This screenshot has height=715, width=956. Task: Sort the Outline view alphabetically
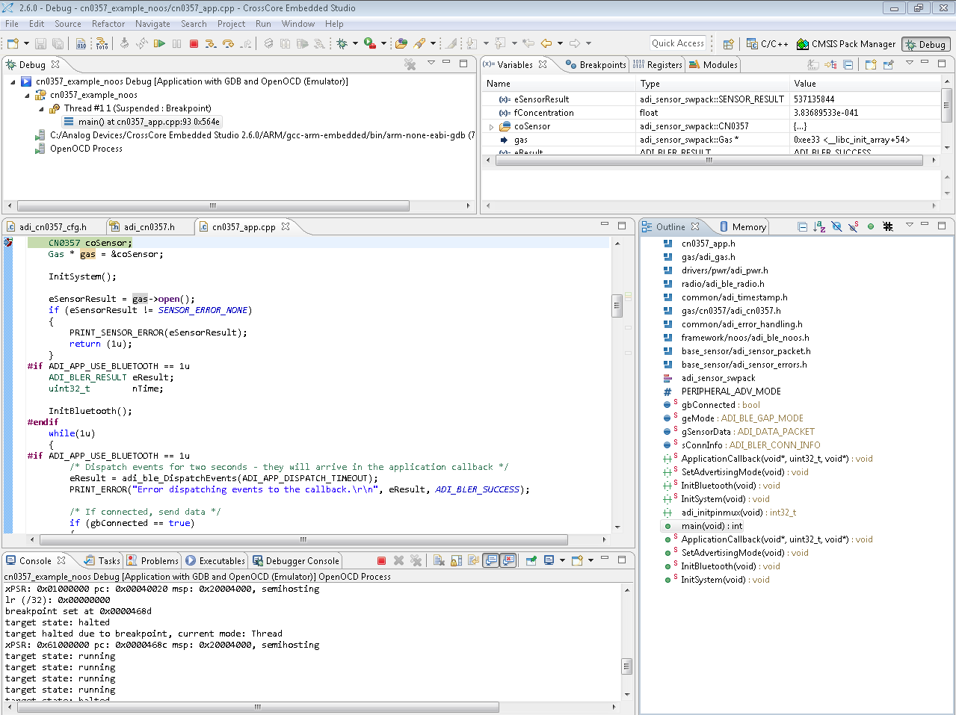tap(819, 226)
